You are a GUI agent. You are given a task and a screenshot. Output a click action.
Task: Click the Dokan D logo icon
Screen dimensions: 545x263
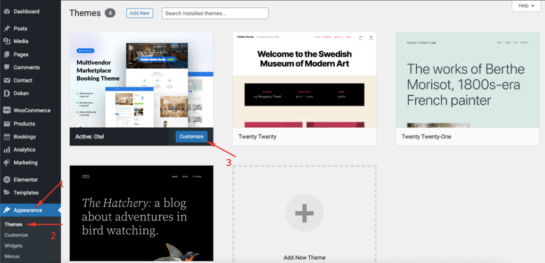[6, 93]
